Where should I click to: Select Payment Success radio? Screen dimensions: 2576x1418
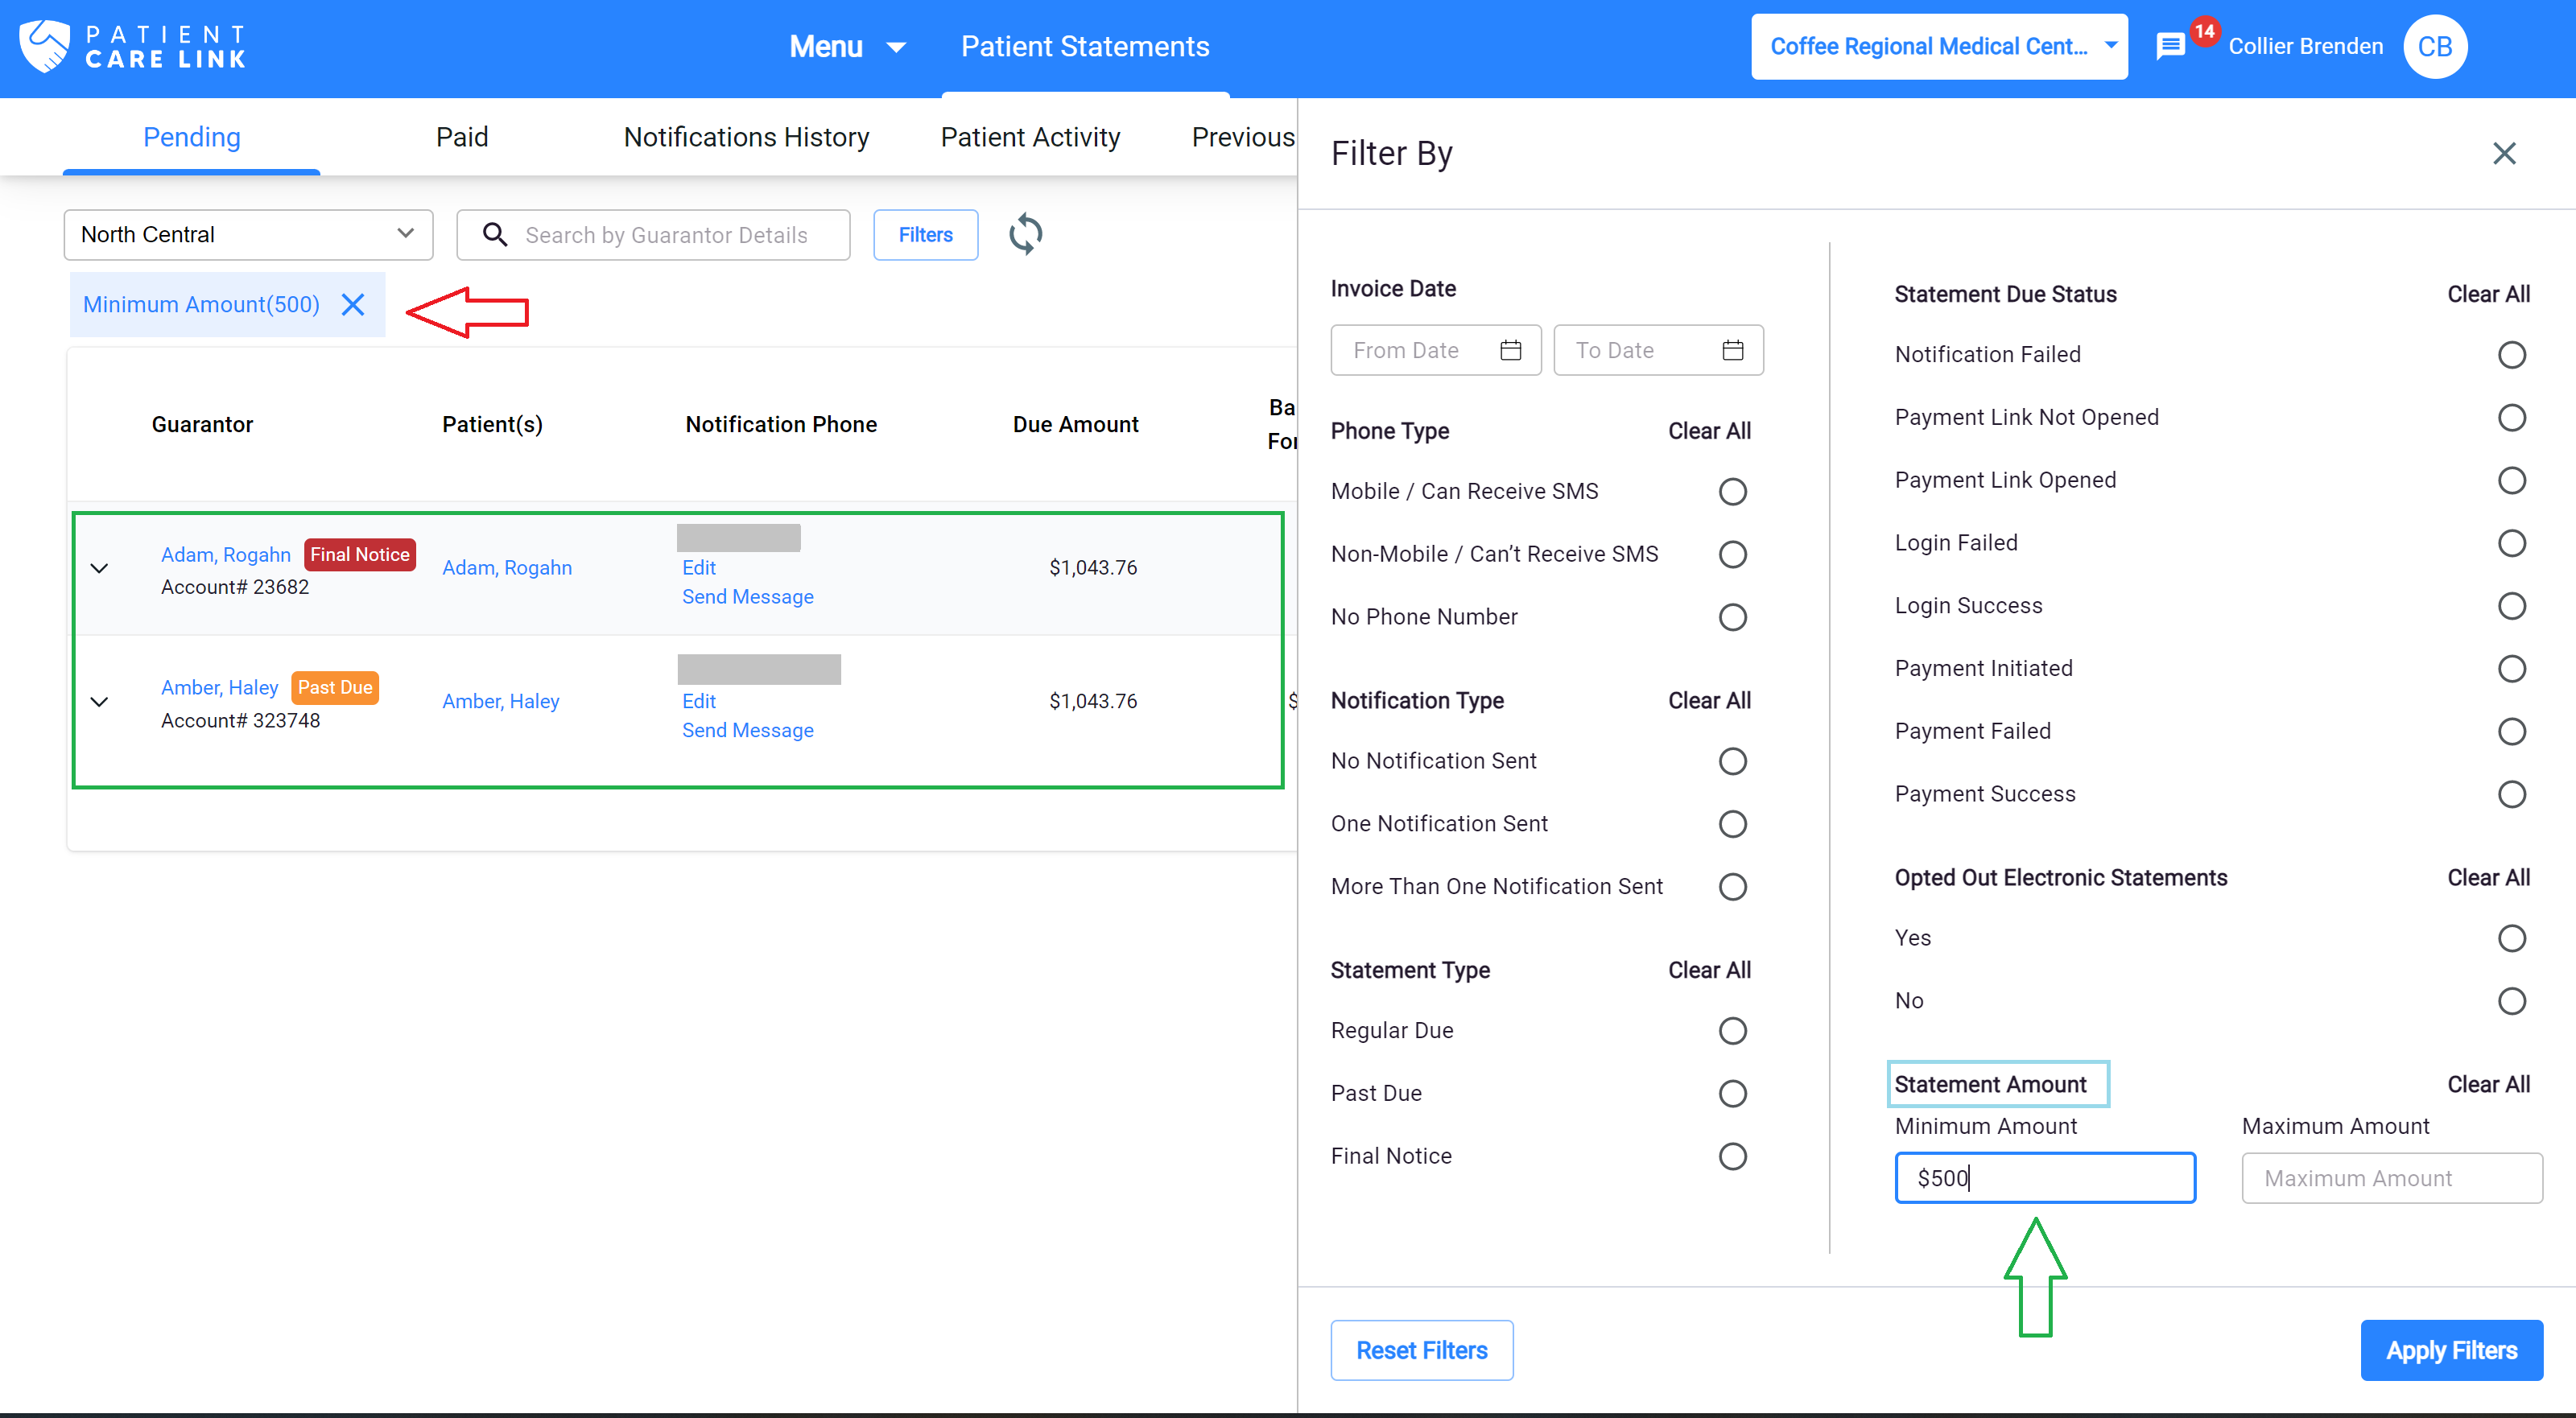click(x=2511, y=794)
